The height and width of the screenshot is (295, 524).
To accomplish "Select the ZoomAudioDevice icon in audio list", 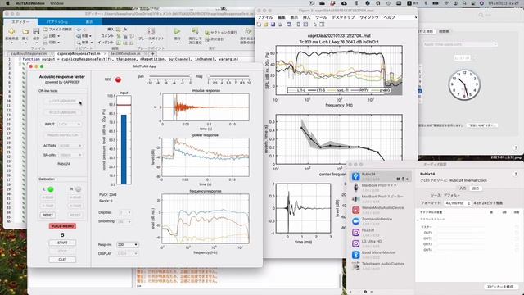I will click(x=356, y=221).
